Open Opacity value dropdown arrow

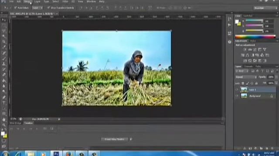276,77
